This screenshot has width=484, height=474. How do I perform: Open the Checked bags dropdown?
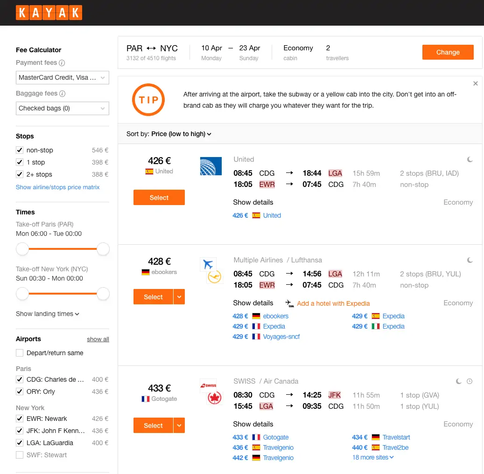click(62, 109)
